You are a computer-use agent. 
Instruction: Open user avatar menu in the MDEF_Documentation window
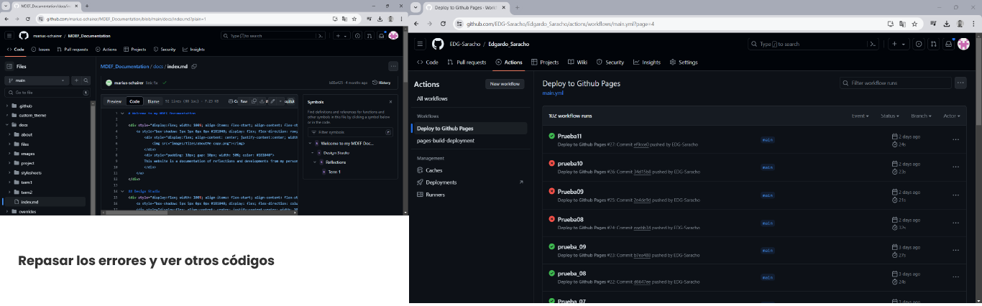tap(393, 35)
